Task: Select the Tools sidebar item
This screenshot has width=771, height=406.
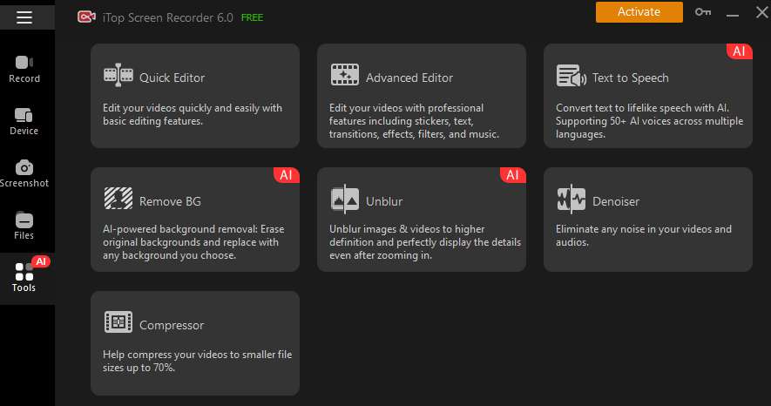Action: pos(24,277)
